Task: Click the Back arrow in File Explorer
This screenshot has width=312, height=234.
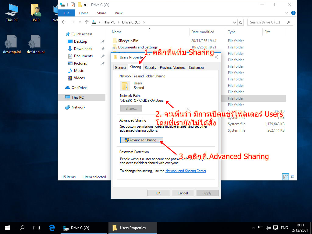Action: pyautogui.click(x=64, y=22)
